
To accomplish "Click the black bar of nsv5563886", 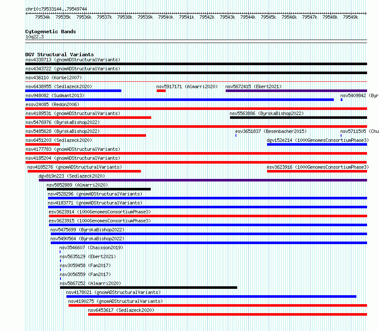I will [299, 118].
